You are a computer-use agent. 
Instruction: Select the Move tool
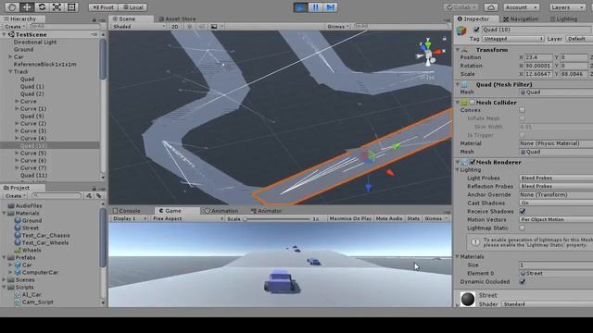pos(27,7)
